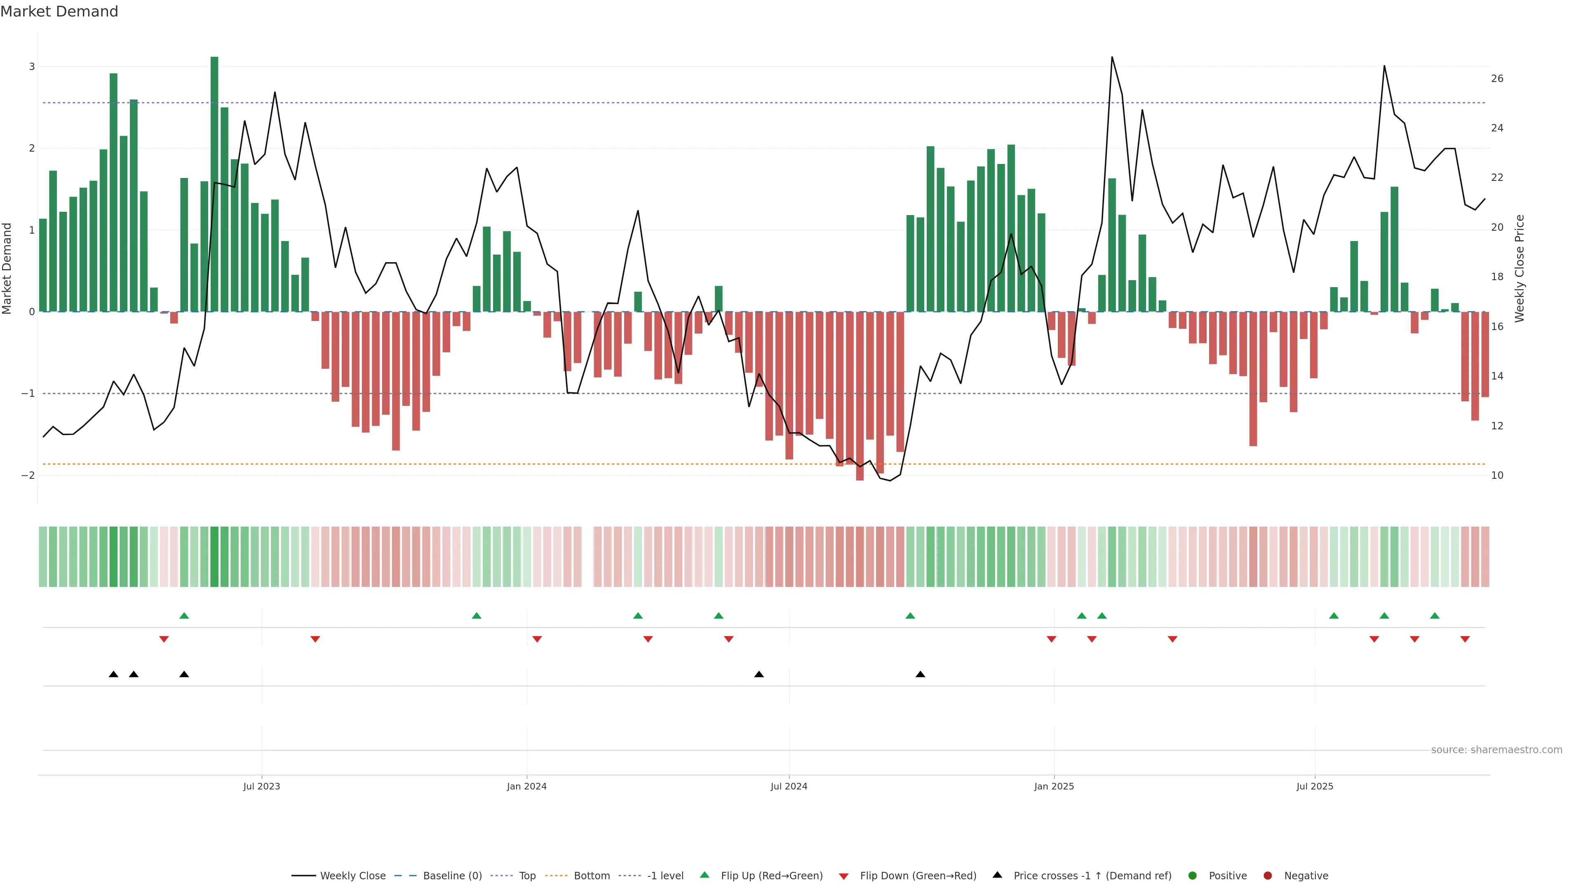Click the darkest green heatmap cell
This screenshot has width=1583, height=890.
point(214,557)
